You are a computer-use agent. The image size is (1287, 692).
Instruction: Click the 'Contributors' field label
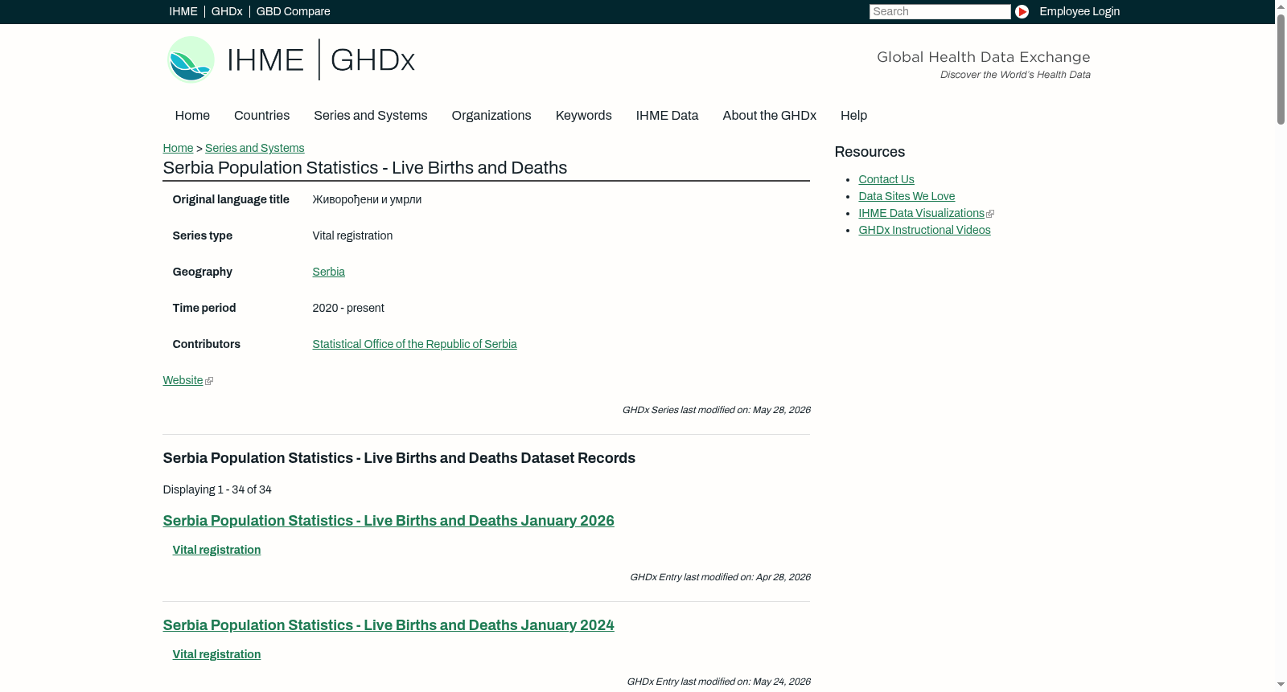point(207,344)
